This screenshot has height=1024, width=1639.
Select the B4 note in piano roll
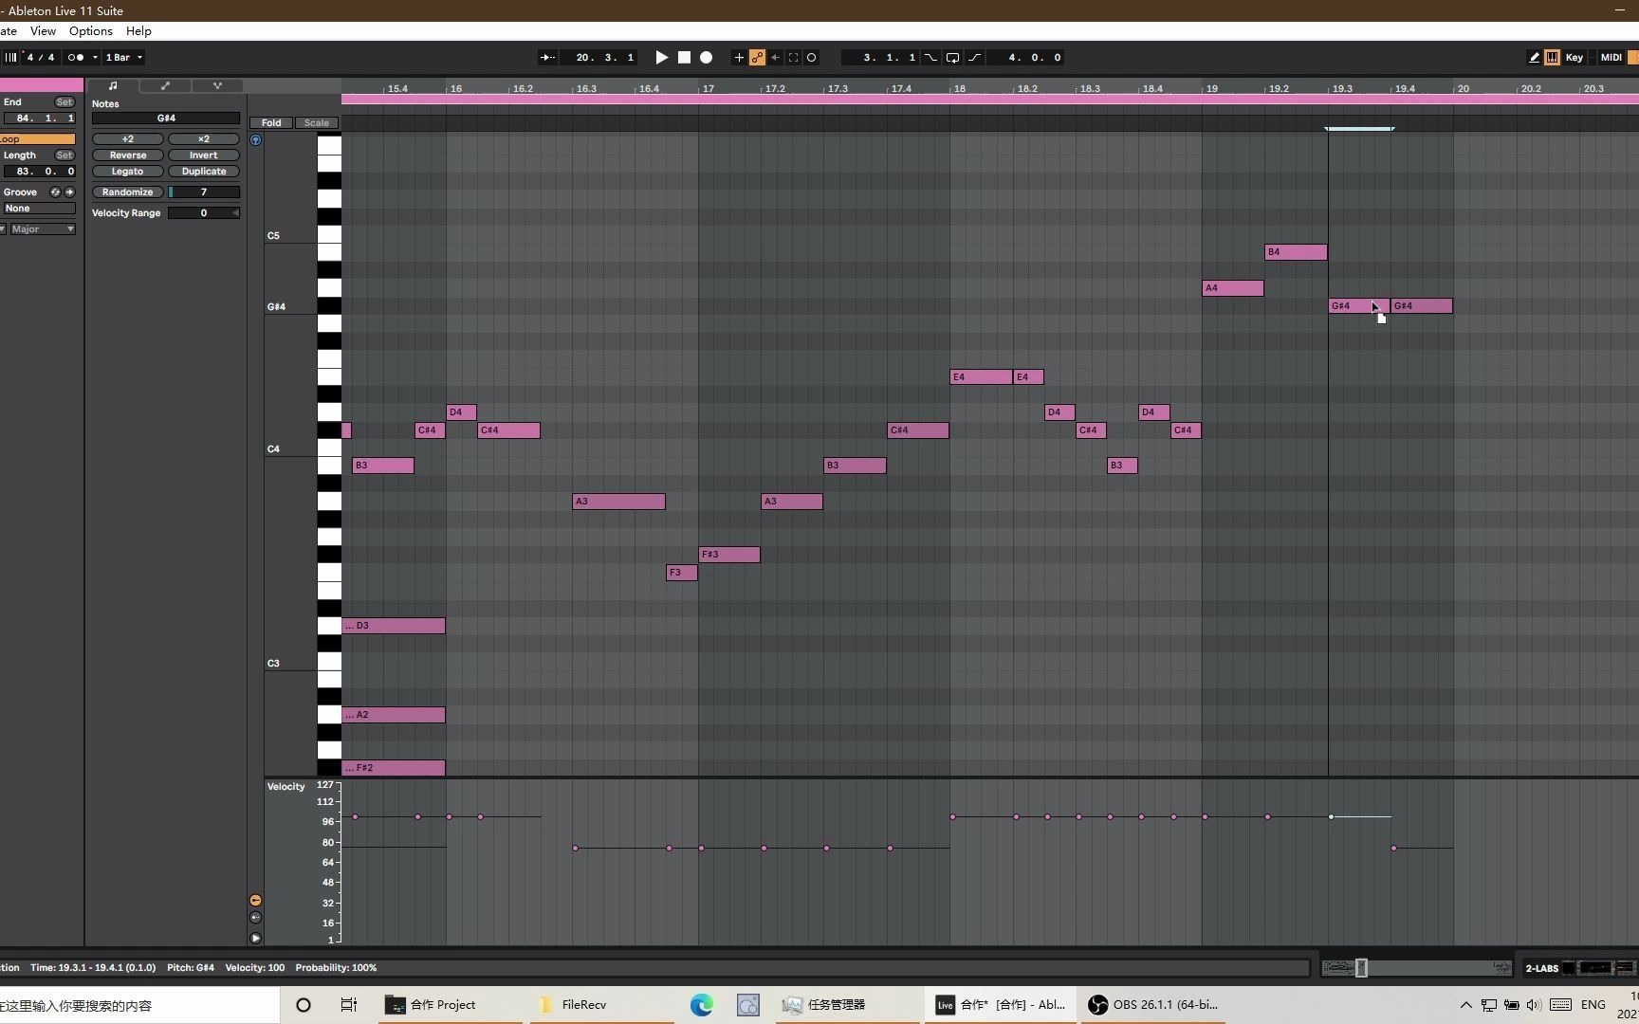(1296, 252)
